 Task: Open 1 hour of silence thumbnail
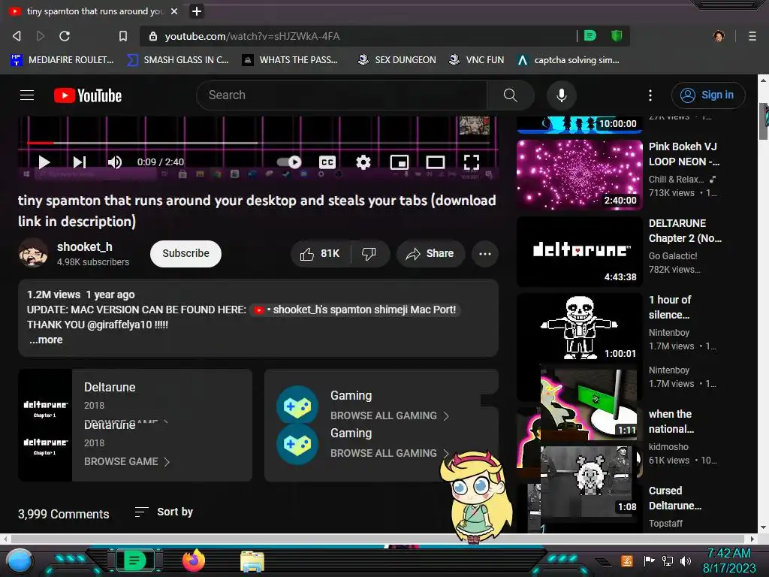(x=580, y=328)
